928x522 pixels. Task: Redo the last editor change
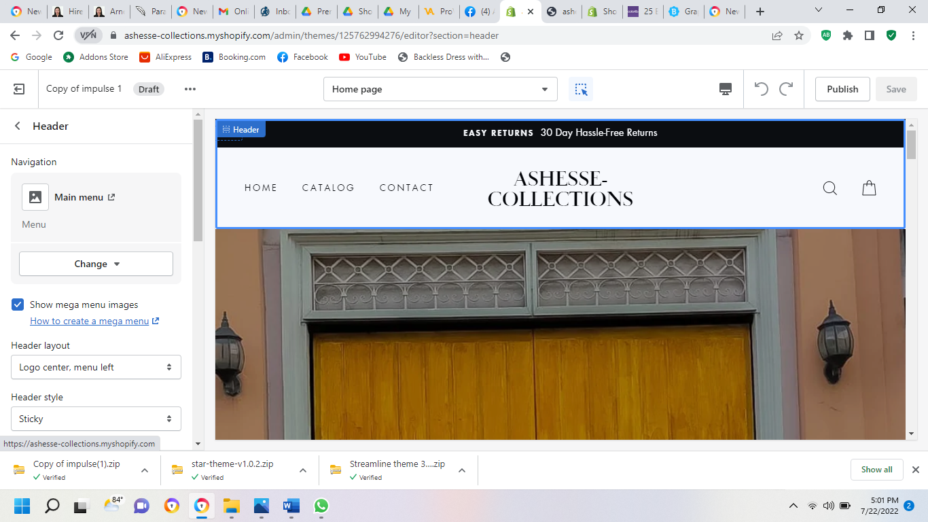coord(786,89)
